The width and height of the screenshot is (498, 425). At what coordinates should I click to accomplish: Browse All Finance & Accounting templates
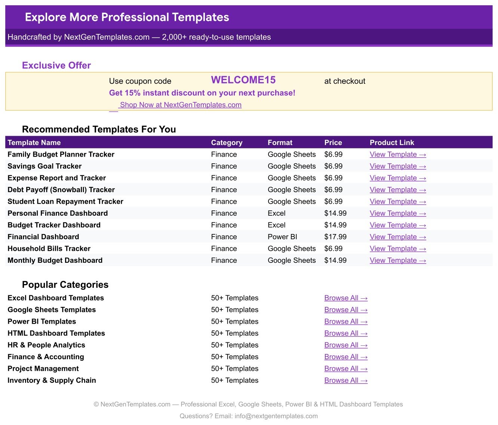pyautogui.click(x=346, y=357)
